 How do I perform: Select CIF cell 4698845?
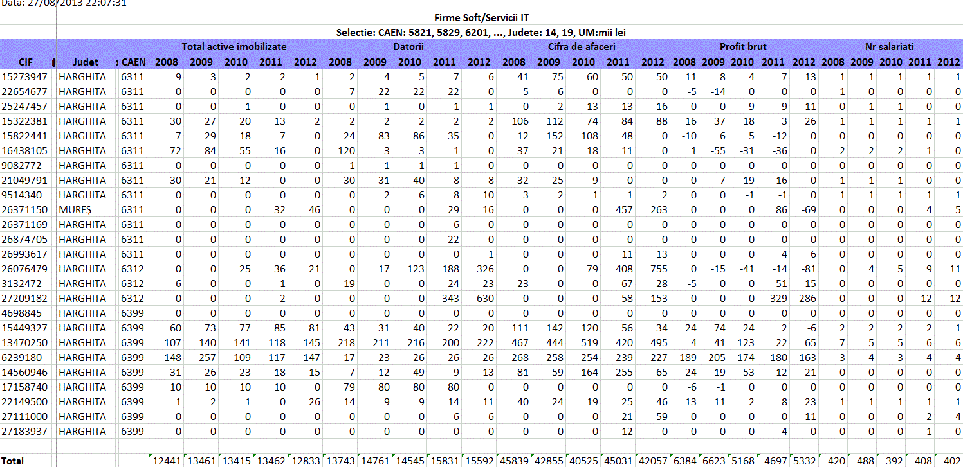(23, 313)
